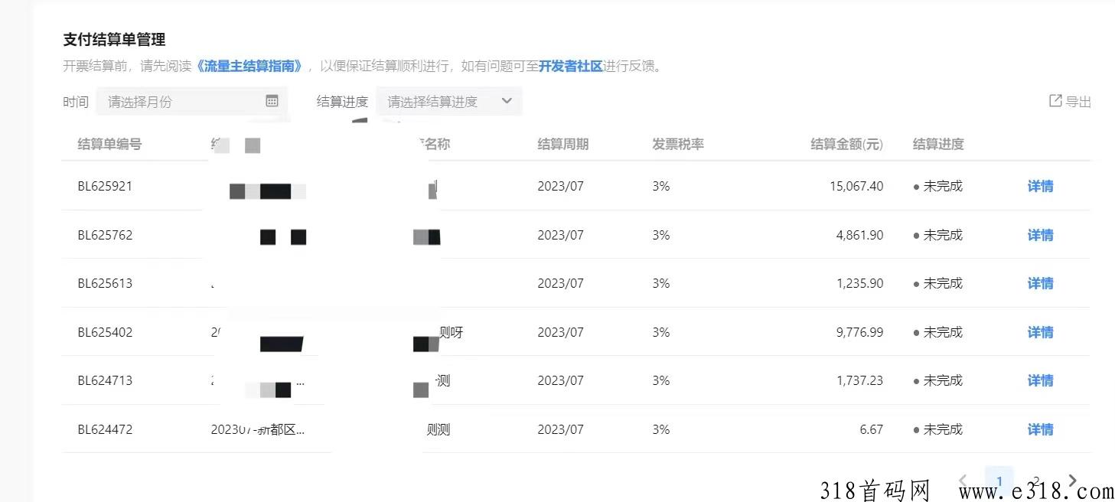Select statement number BL624472
Image resolution: width=1115 pixels, height=502 pixels.
[x=105, y=429]
